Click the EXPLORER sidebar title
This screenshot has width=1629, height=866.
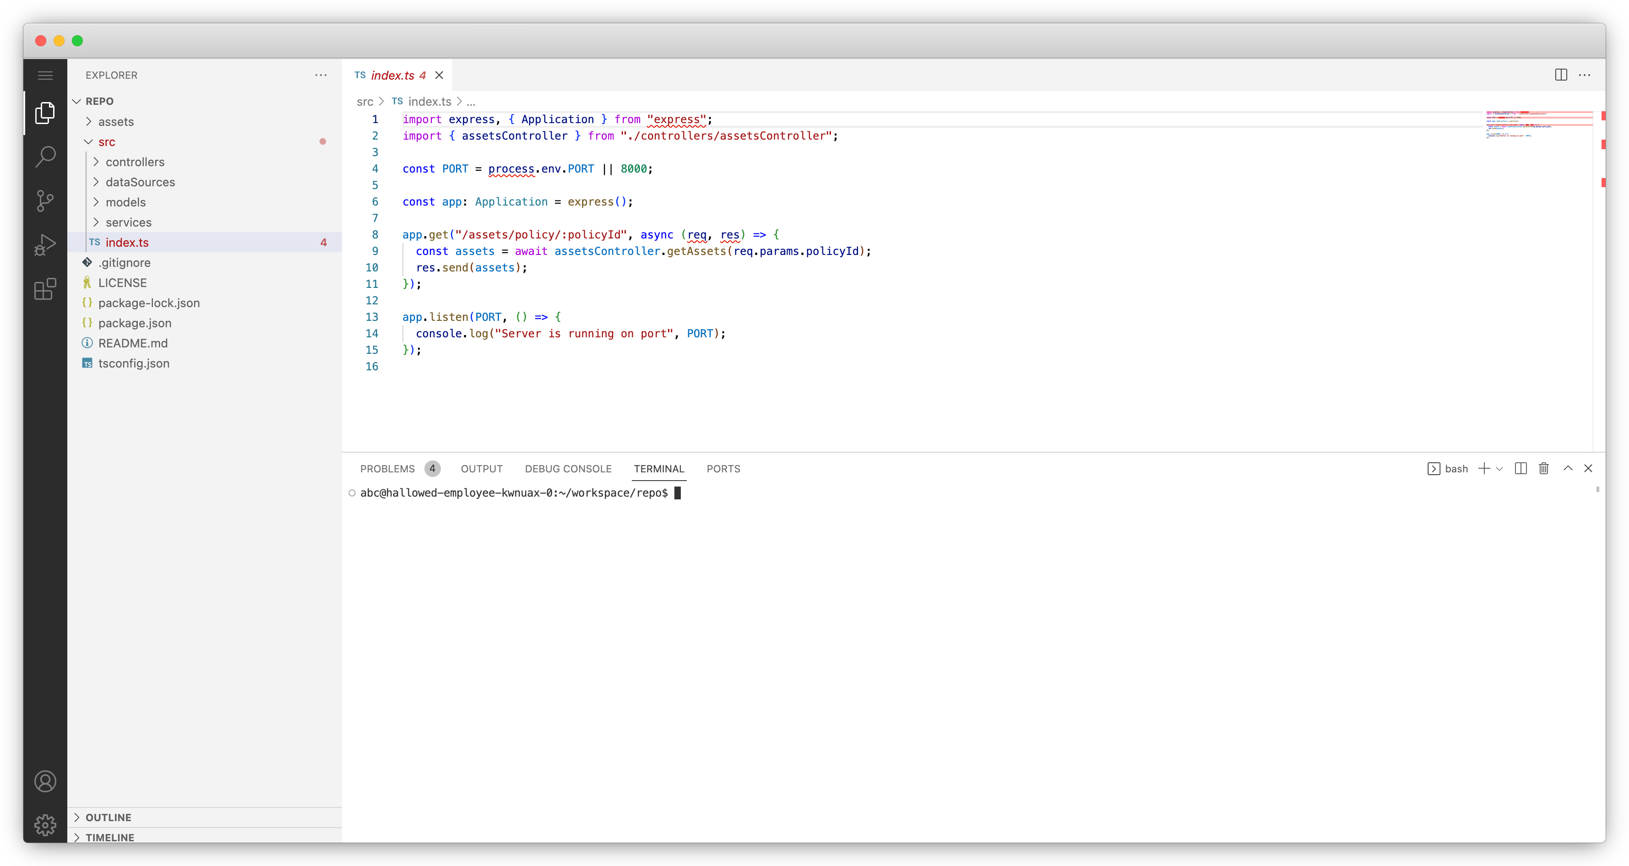point(111,75)
